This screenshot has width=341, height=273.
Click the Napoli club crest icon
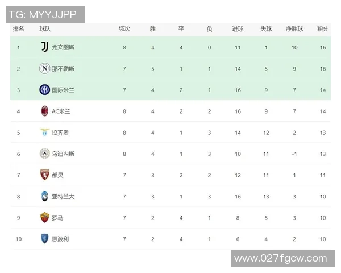(44, 68)
